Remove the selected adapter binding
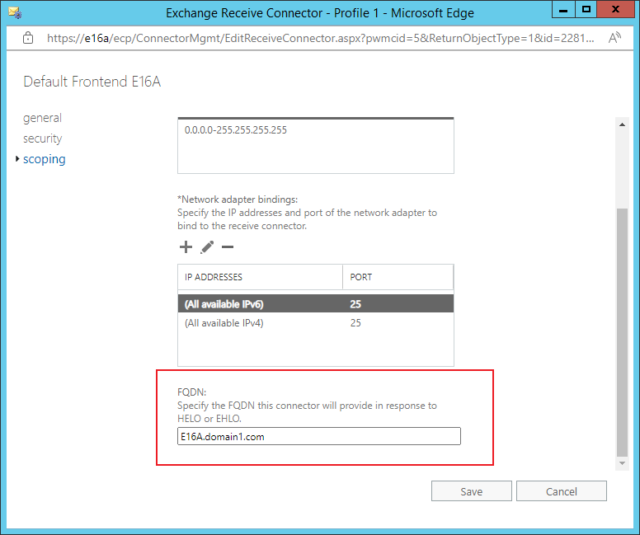This screenshot has height=535, width=640. 228,247
